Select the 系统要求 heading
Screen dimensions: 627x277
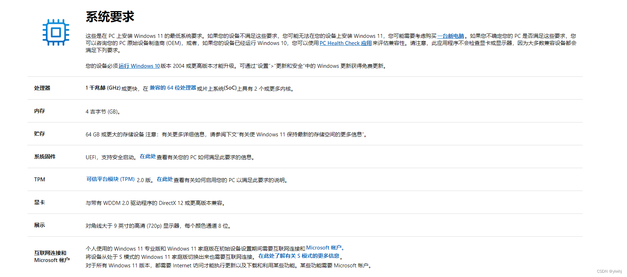110,17
